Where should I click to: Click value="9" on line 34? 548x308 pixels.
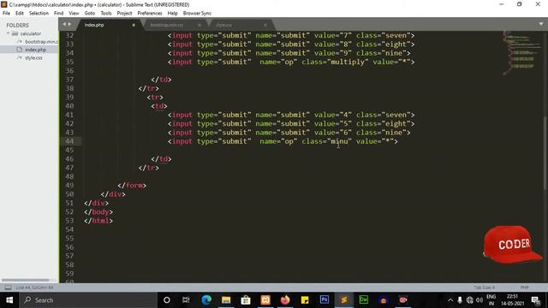click(333, 53)
